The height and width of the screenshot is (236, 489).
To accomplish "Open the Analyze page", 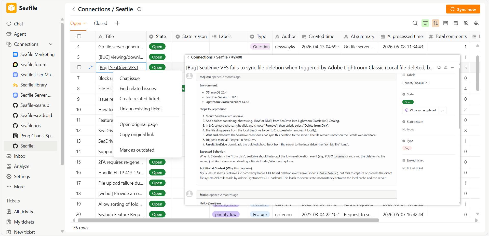I will [x=21, y=166].
